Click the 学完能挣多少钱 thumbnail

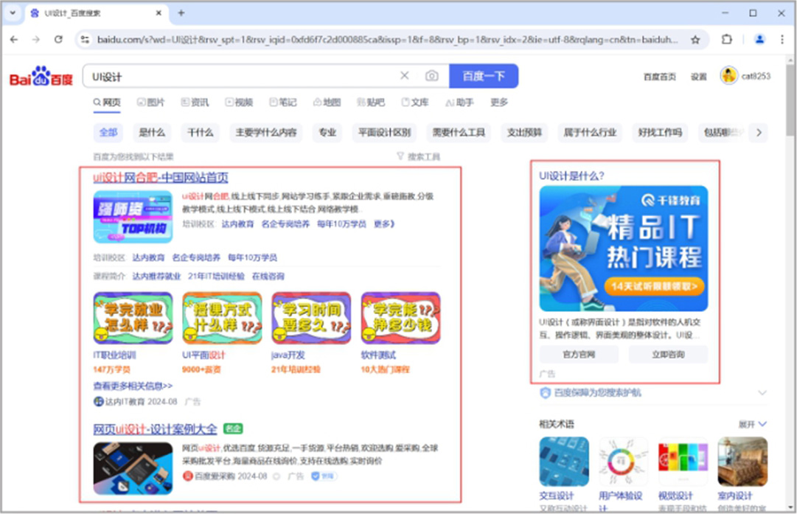(x=401, y=319)
